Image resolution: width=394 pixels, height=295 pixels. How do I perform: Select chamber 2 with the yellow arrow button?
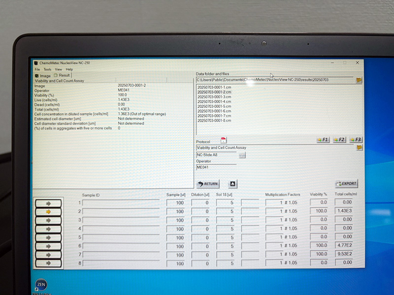pyautogui.click(x=48, y=212)
